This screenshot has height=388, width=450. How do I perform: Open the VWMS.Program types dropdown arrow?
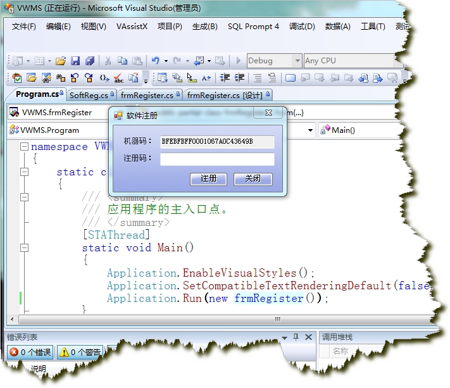[x=310, y=130]
